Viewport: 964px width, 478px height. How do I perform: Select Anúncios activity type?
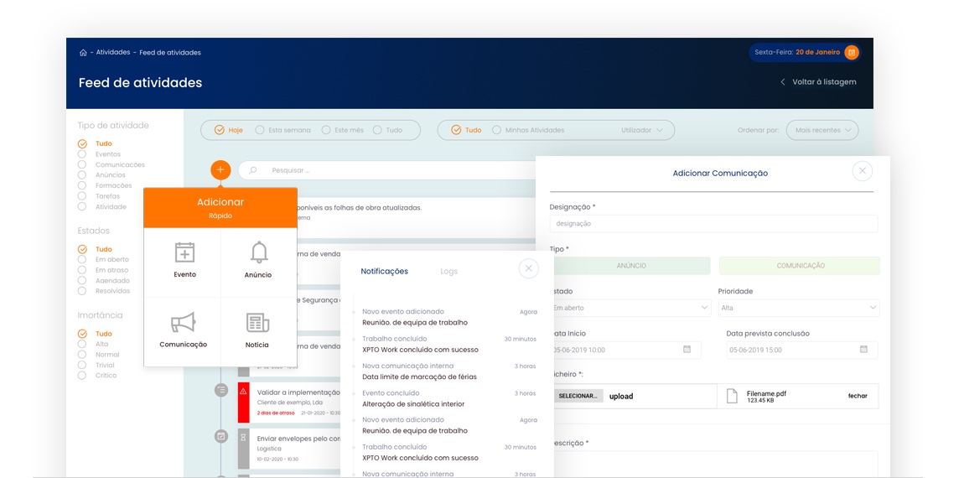(x=101, y=175)
